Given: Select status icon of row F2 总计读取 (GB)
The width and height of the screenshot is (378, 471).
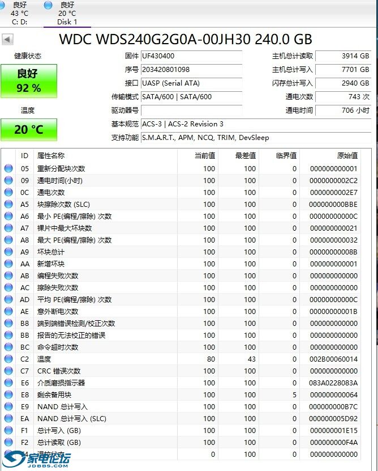Looking at the screenshot, I should (x=8, y=442).
